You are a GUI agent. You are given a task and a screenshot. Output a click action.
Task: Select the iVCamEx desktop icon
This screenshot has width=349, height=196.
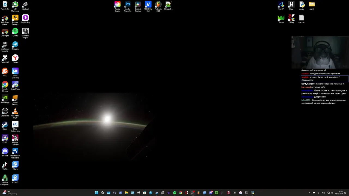(15, 179)
